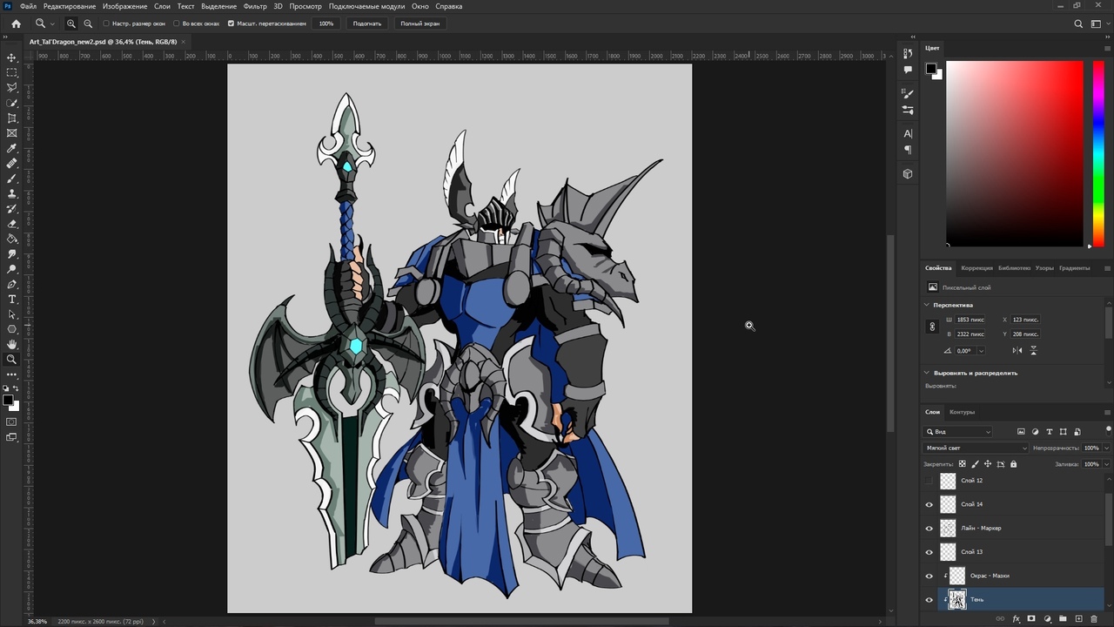Switch to the Контуры tab
Screen dimensions: 1114x627
click(962, 412)
